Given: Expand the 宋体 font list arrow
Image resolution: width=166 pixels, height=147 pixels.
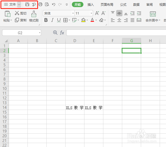Looking at the screenshot, I should [73, 13].
